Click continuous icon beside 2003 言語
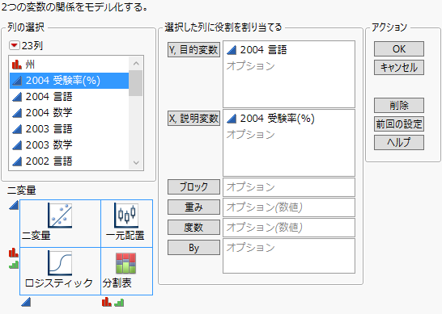The width and height of the screenshot is (442, 314). [17, 129]
